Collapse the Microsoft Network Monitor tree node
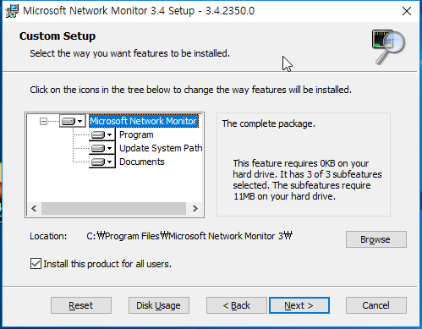The width and height of the screenshot is (422, 329). tap(43, 121)
